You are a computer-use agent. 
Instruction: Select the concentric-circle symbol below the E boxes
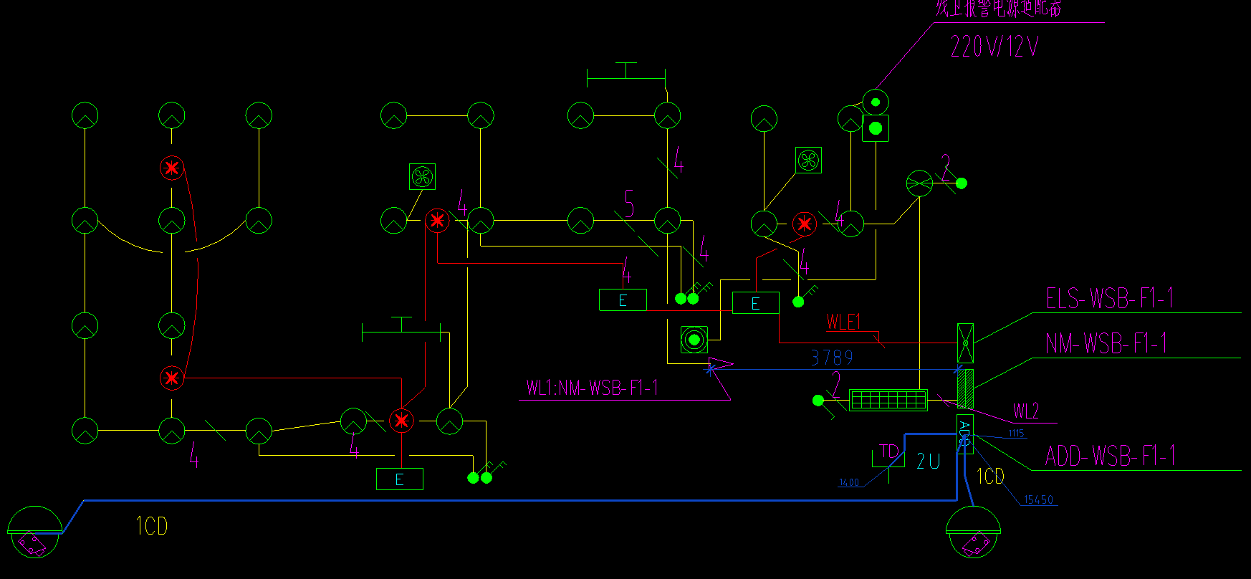[x=694, y=340]
